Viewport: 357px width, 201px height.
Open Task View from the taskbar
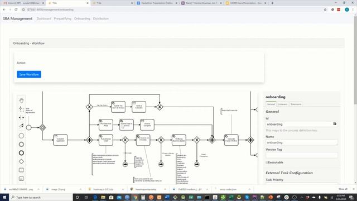click(86, 197)
